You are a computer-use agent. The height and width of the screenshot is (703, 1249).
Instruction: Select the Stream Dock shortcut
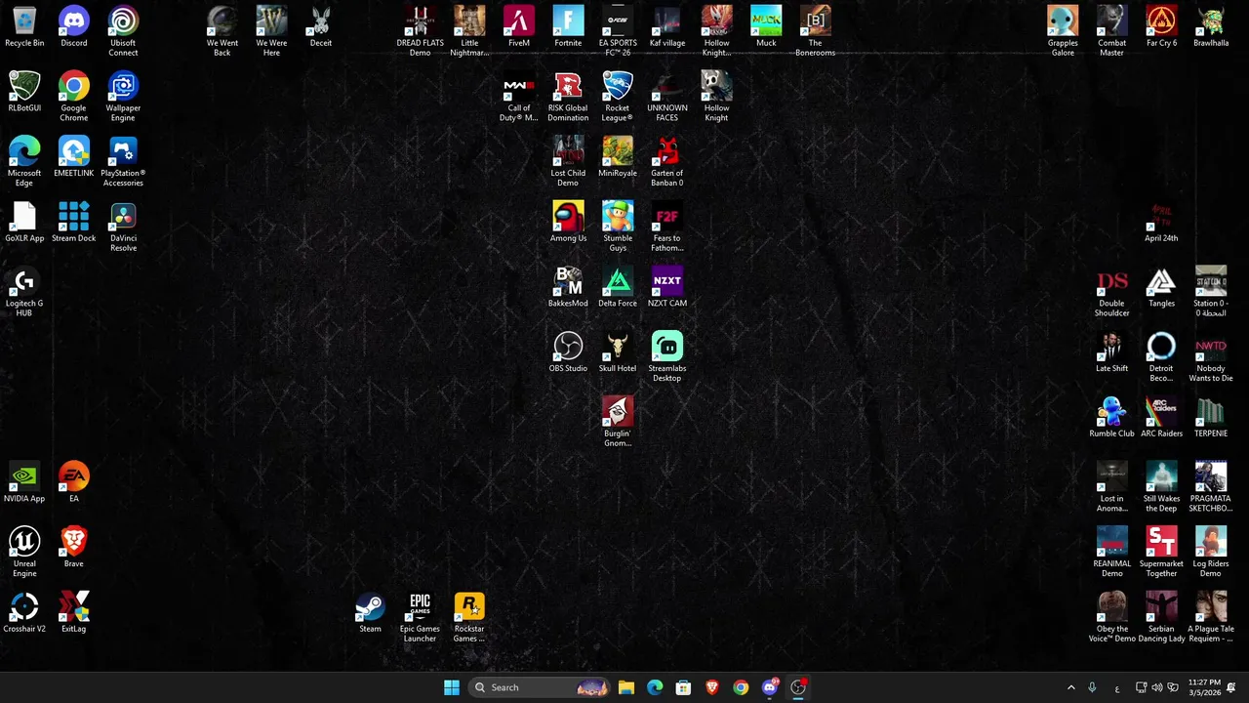click(x=74, y=223)
